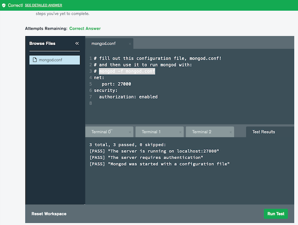Click the net: line in editor

(99, 78)
